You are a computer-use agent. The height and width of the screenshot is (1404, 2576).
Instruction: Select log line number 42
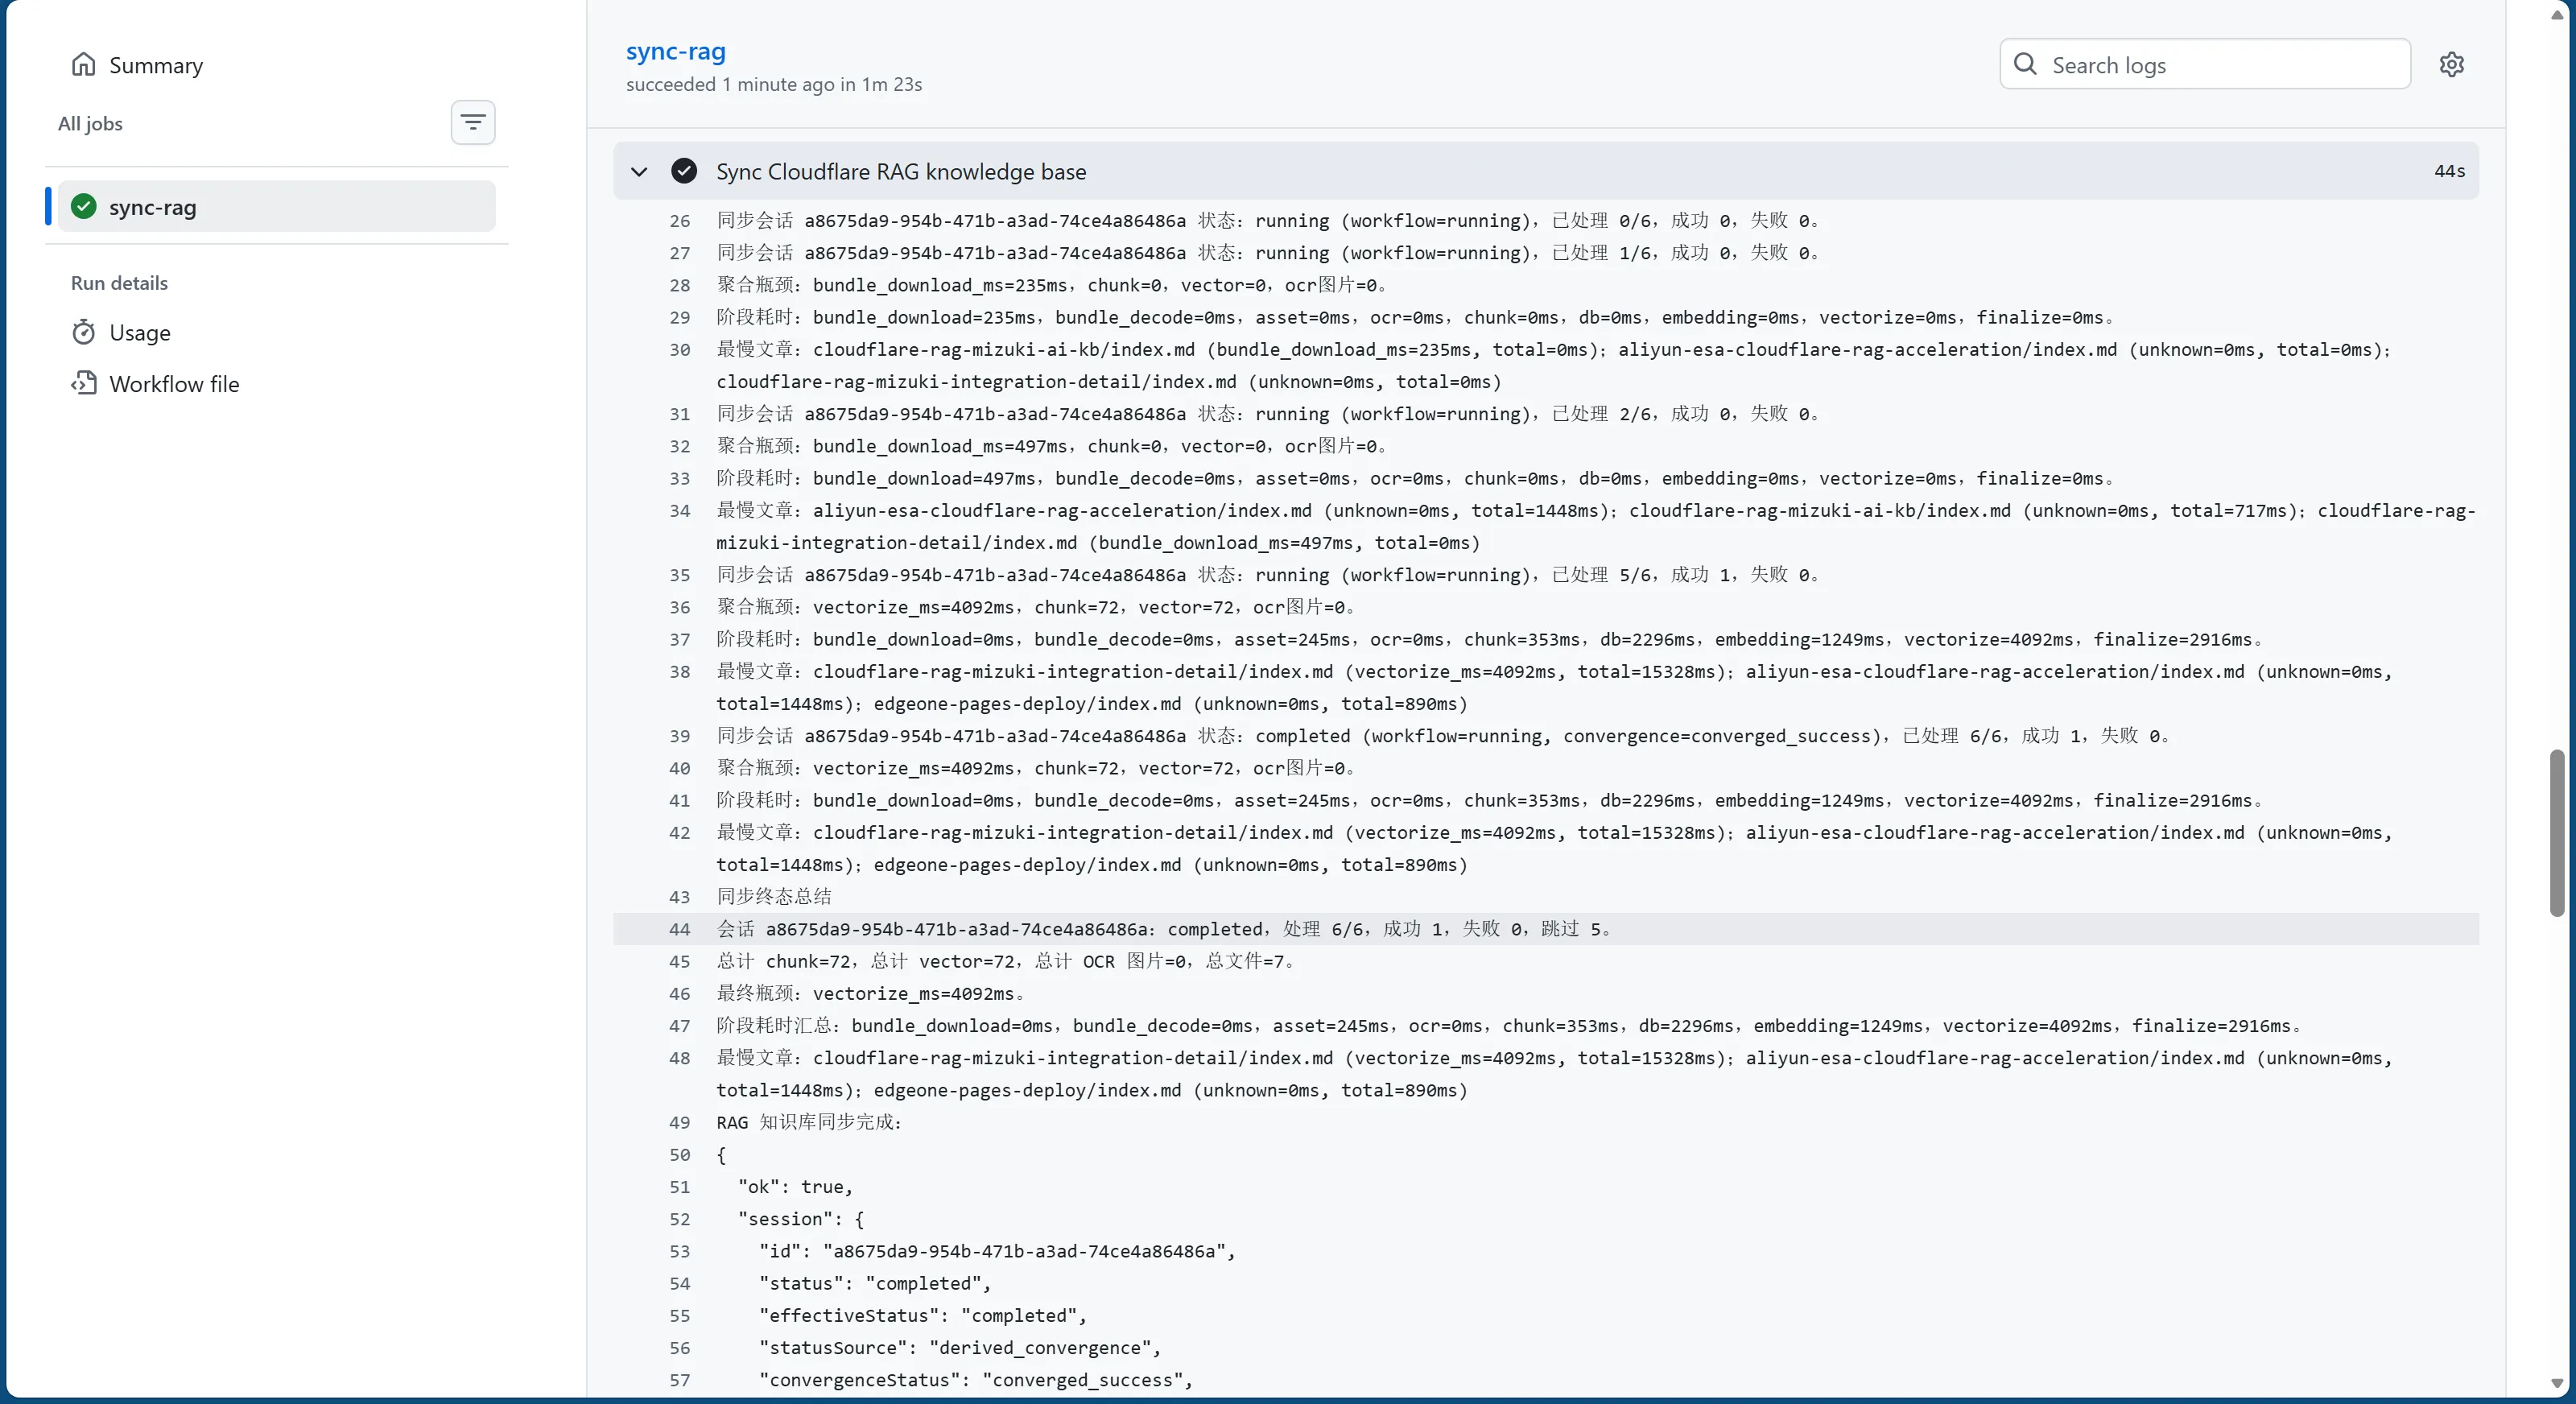click(x=680, y=833)
